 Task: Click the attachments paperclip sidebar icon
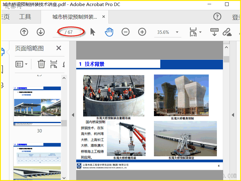point(2,85)
